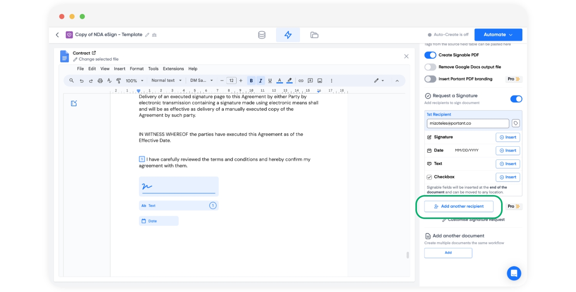Open the 100% zoom level dropdown

click(134, 81)
